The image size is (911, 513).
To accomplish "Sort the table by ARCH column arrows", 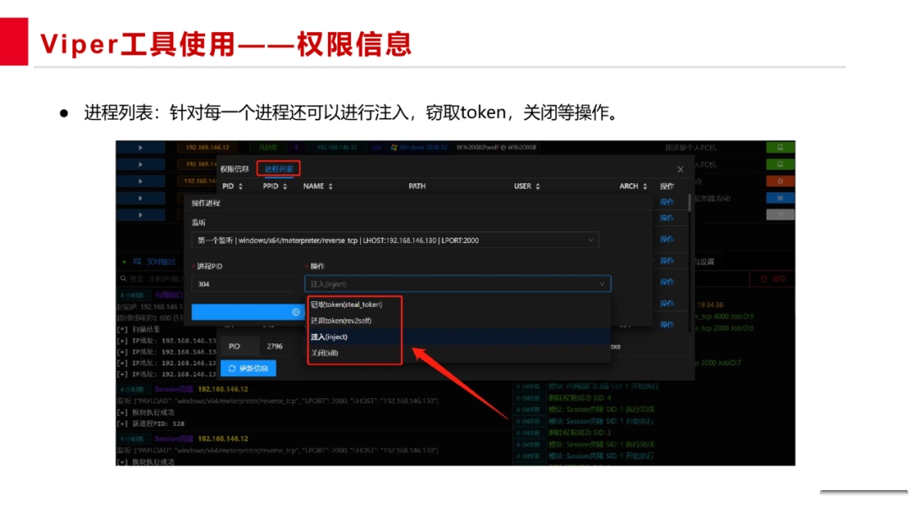I will [x=645, y=186].
